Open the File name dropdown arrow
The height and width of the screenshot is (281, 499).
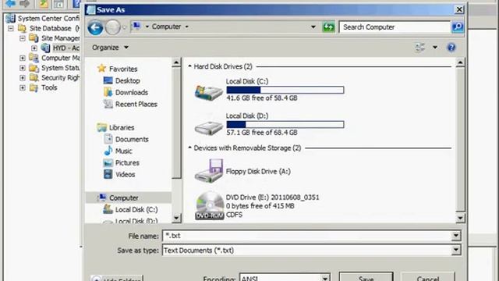pyautogui.click(x=456, y=236)
